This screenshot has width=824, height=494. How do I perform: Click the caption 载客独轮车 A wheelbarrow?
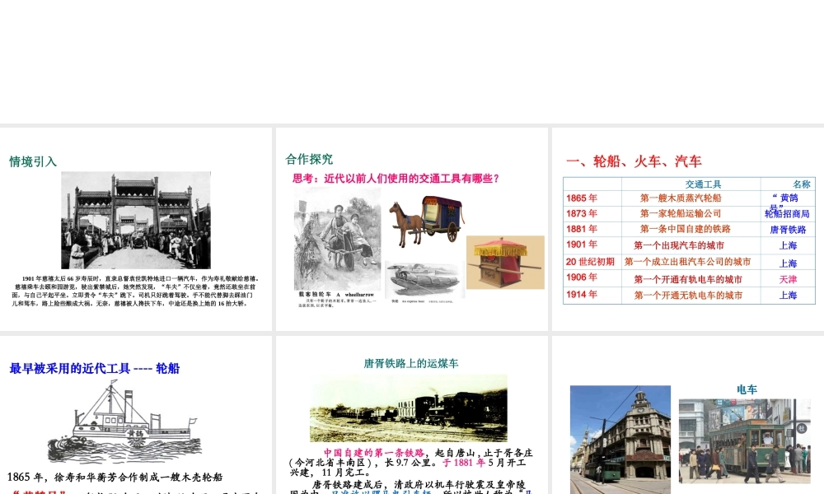coord(336,295)
